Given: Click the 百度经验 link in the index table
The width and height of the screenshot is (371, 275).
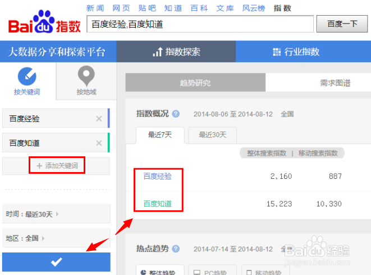Looking at the screenshot, I should pyautogui.click(x=158, y=176).
